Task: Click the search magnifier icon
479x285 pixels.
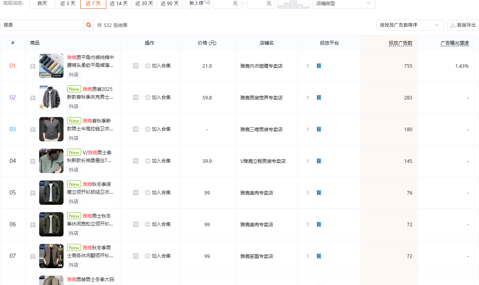Action: coord(89,25)
